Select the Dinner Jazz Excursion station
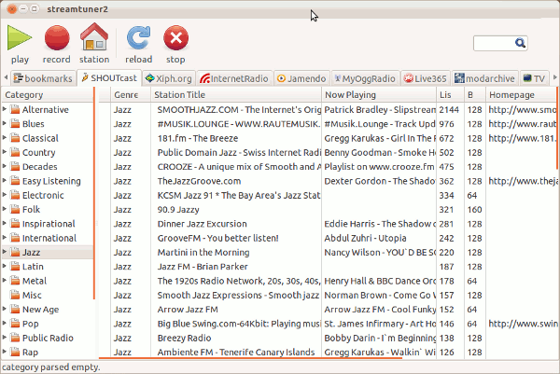 click(328, 224)
